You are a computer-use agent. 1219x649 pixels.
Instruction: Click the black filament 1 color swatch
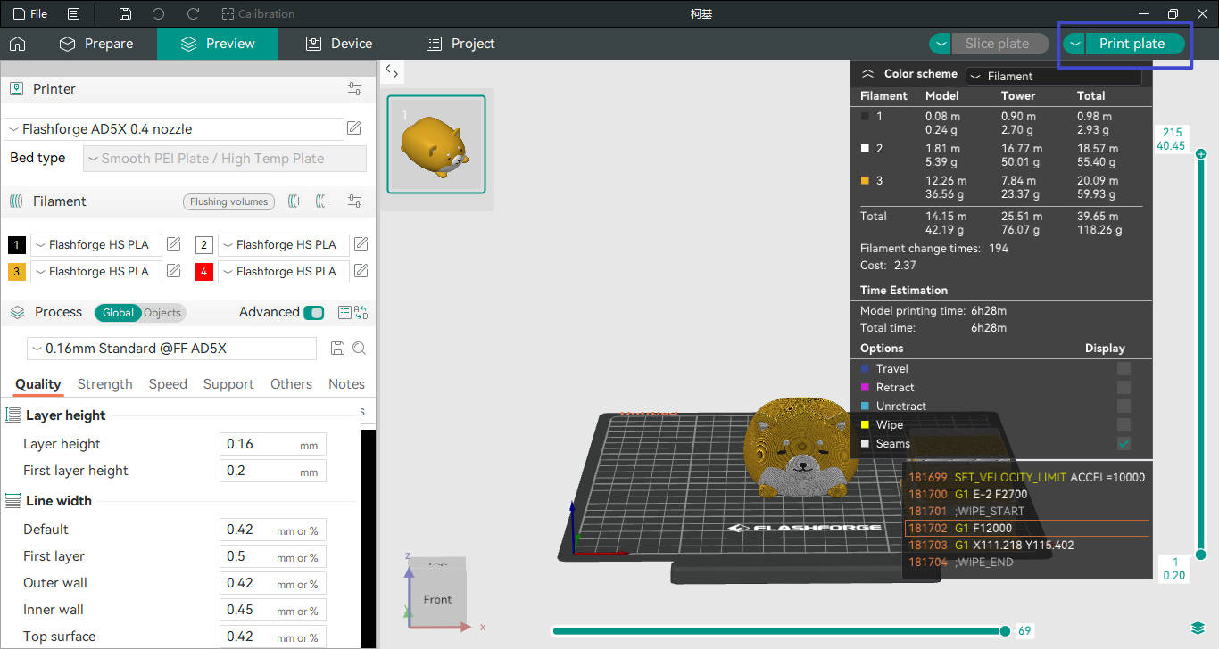[x=17, y=245]
